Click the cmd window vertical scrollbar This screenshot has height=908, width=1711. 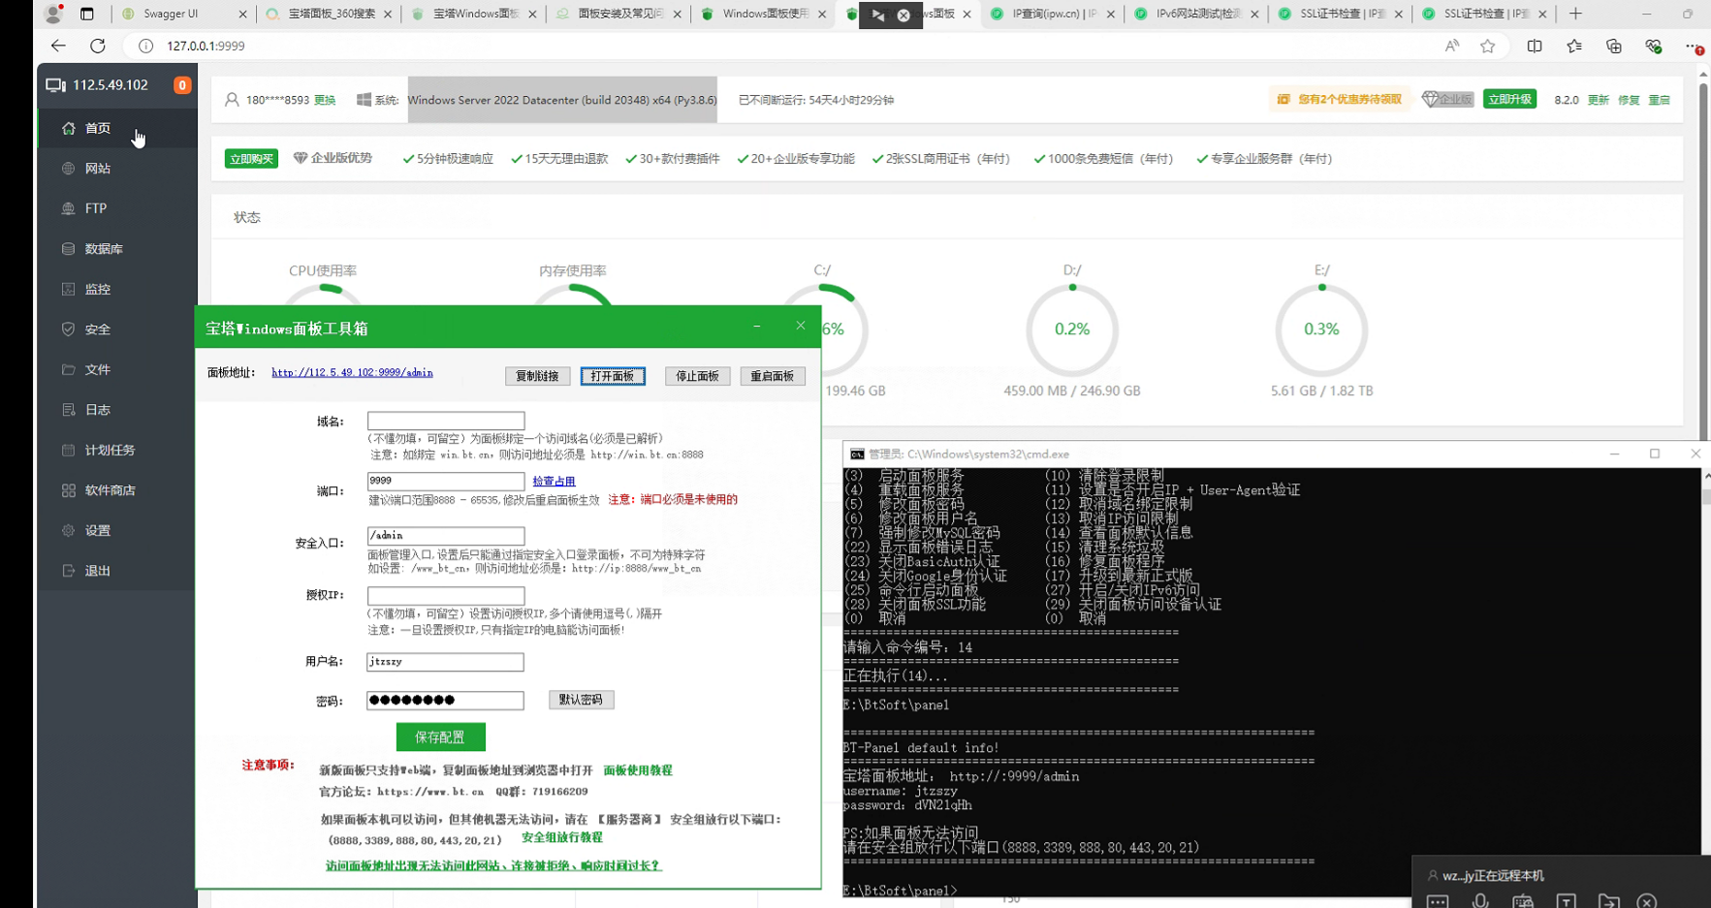pyautogui.click(x=1705, y=663)
